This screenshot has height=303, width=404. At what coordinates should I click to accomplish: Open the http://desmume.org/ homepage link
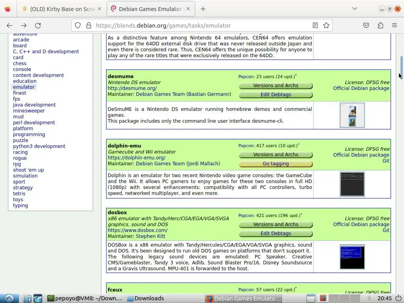point(132,88)
